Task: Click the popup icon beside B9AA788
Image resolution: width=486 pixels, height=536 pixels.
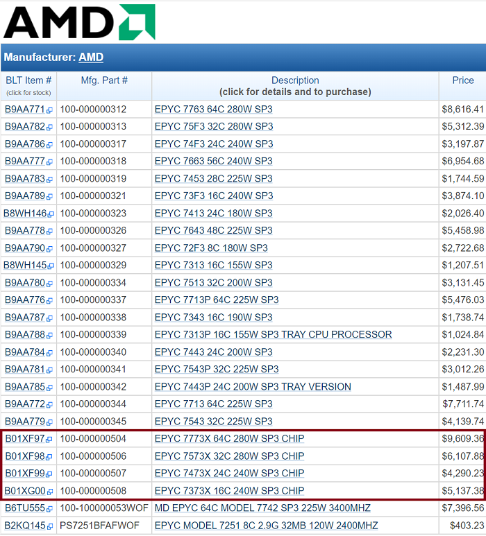Action: tap(49, 335)
